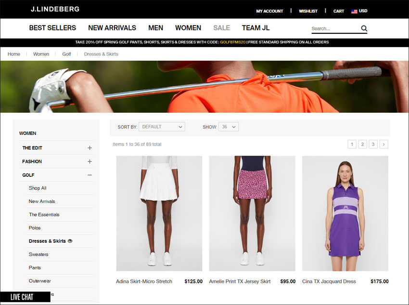Click the J.Lindeberg logo
The height and width of the screenshot is (305, 409).
(x=55, y=9)
